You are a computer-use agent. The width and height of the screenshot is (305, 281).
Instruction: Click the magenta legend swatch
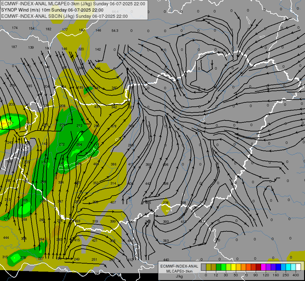pos(264,267)
